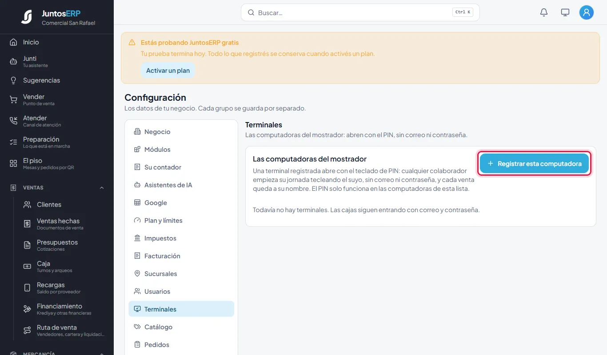Click the Activar un plan button
The image size is (607, 355).
tap(168, 71)
